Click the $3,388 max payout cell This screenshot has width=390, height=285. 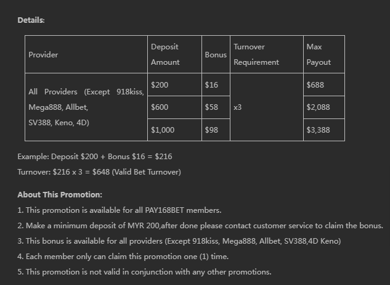pos(318,130)
